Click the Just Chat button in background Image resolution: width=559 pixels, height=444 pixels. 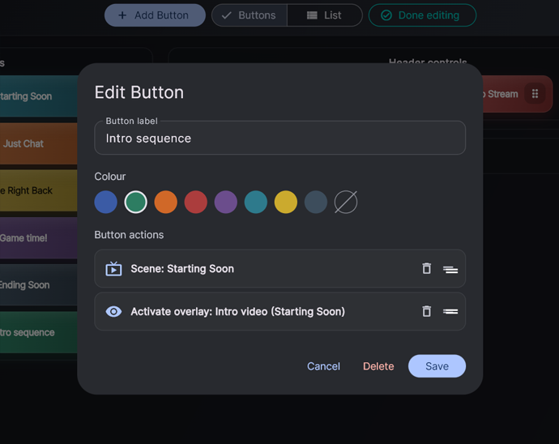(39, 143)
